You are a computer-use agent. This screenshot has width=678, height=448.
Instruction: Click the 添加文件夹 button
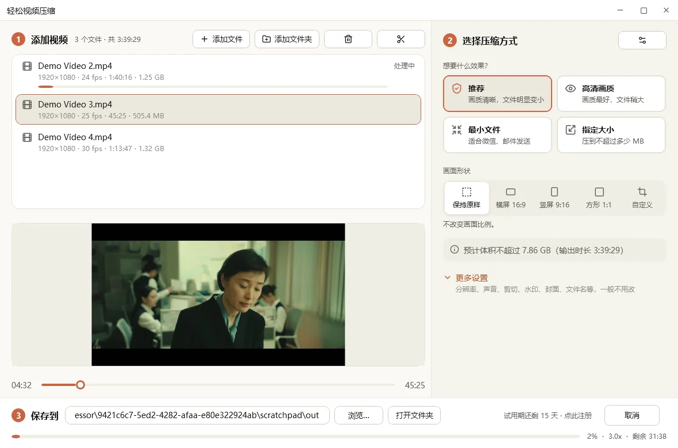point(287,40)
